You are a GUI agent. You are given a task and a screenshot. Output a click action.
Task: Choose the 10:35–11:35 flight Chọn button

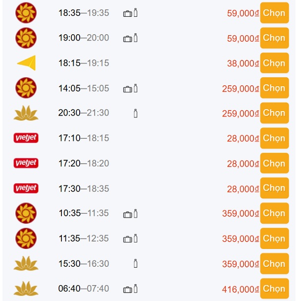[274, 213]
